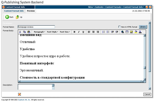Click orange logo icon beside Content Format Info title
Image resolution: width=154 pixels, height=102 pixels.
[x=4, y=7]
